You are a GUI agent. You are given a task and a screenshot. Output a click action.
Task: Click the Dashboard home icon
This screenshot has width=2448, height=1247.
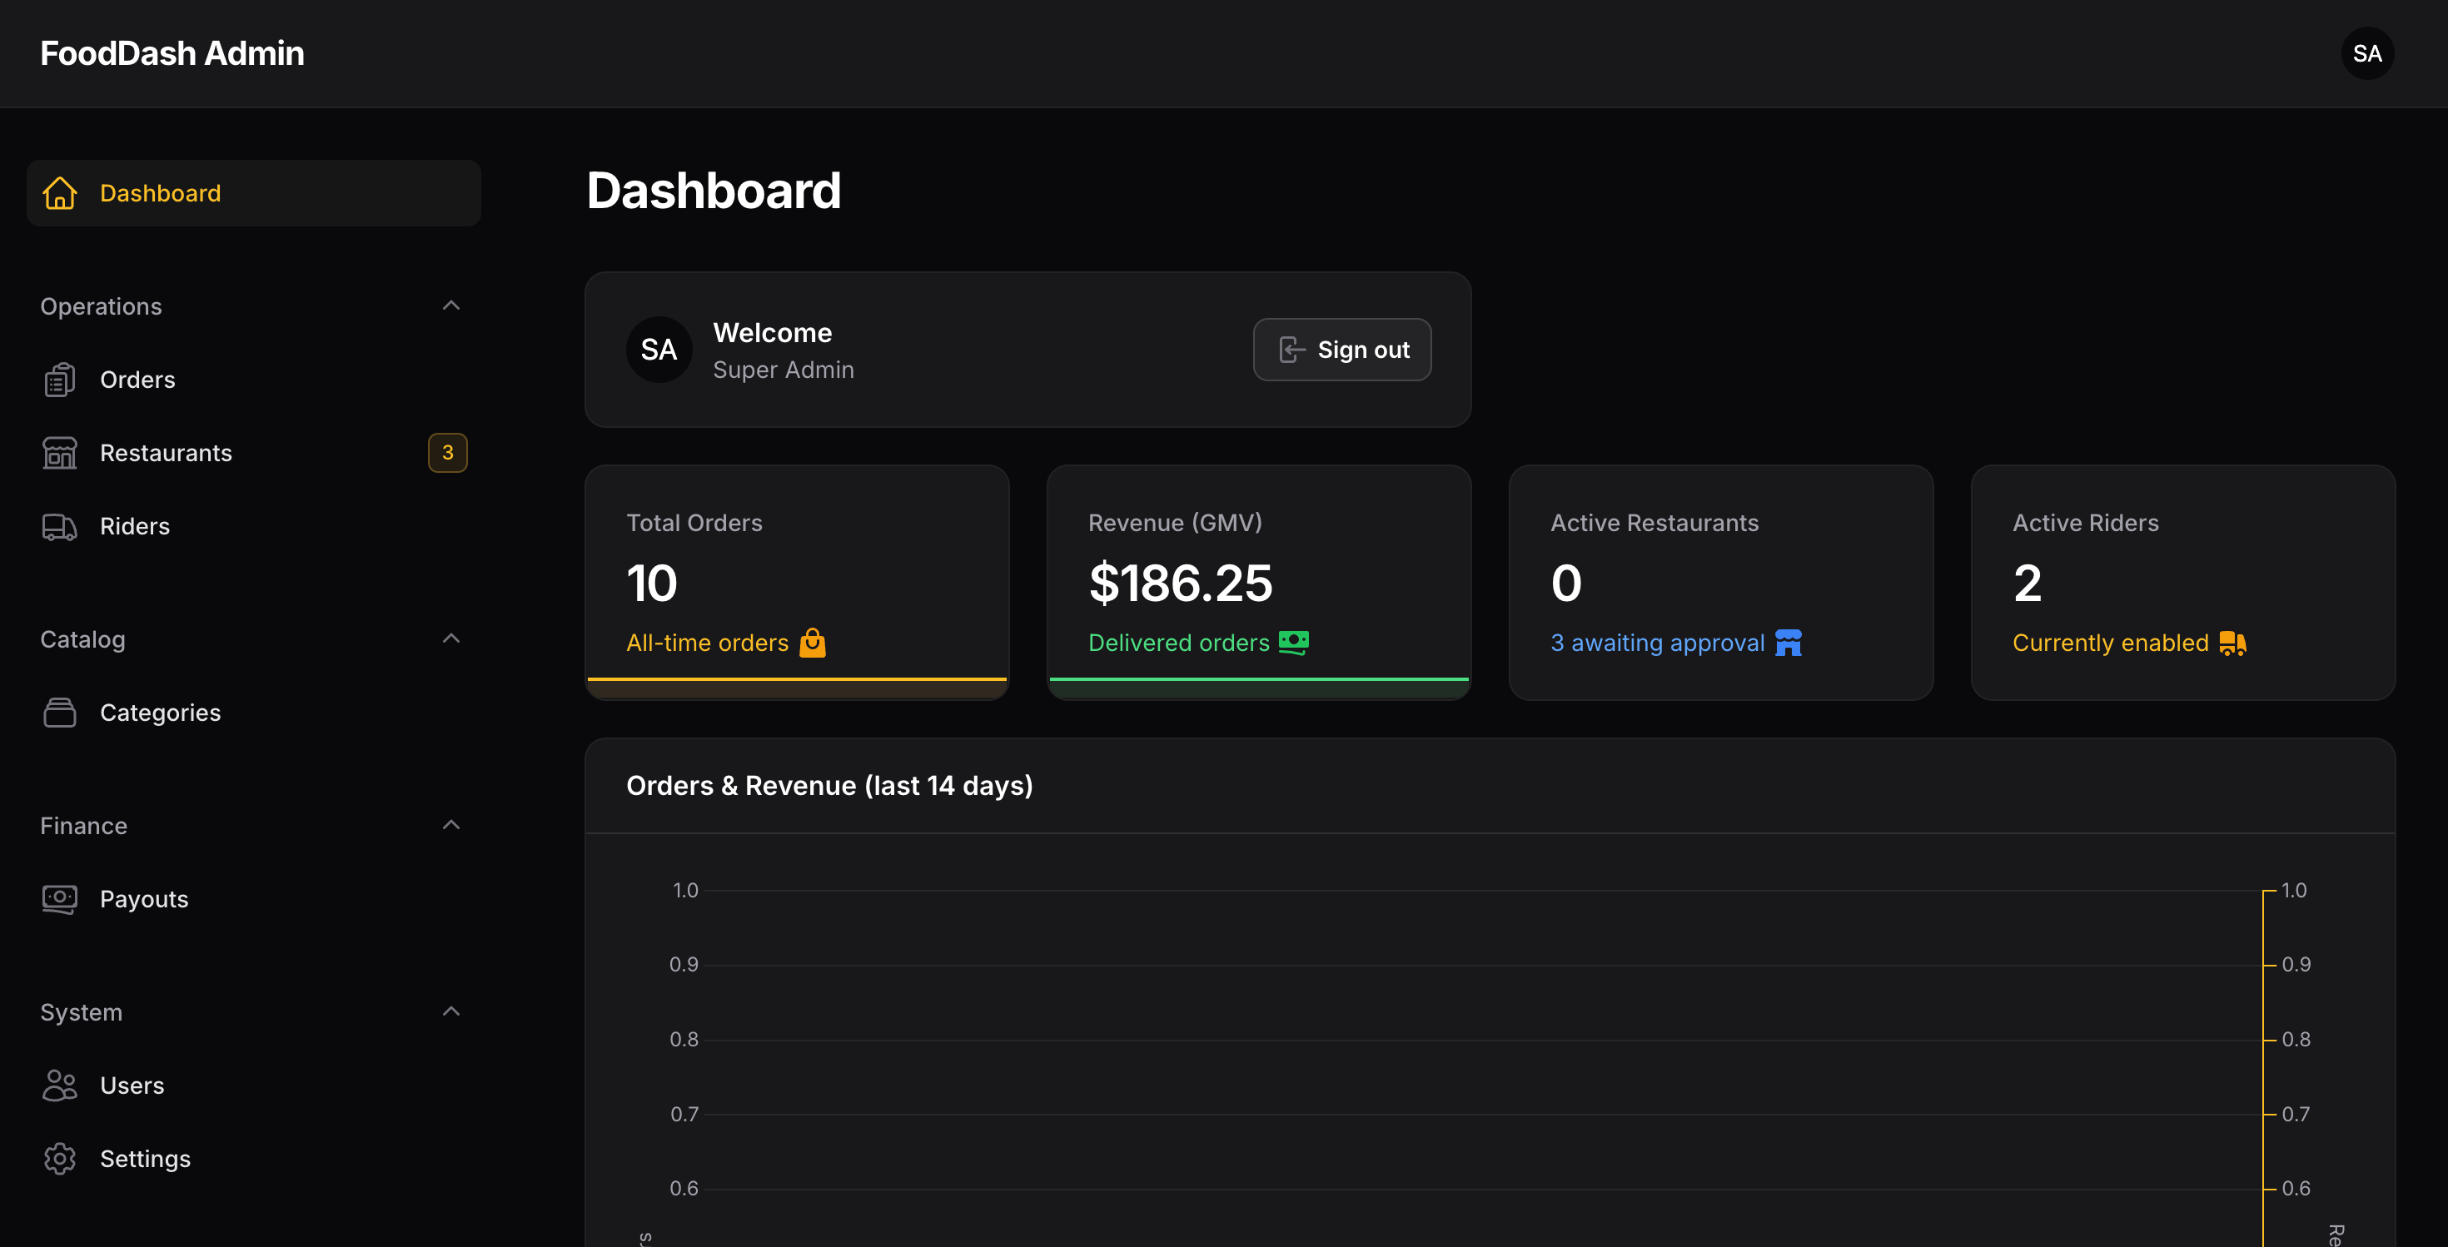tap(59, 193)
